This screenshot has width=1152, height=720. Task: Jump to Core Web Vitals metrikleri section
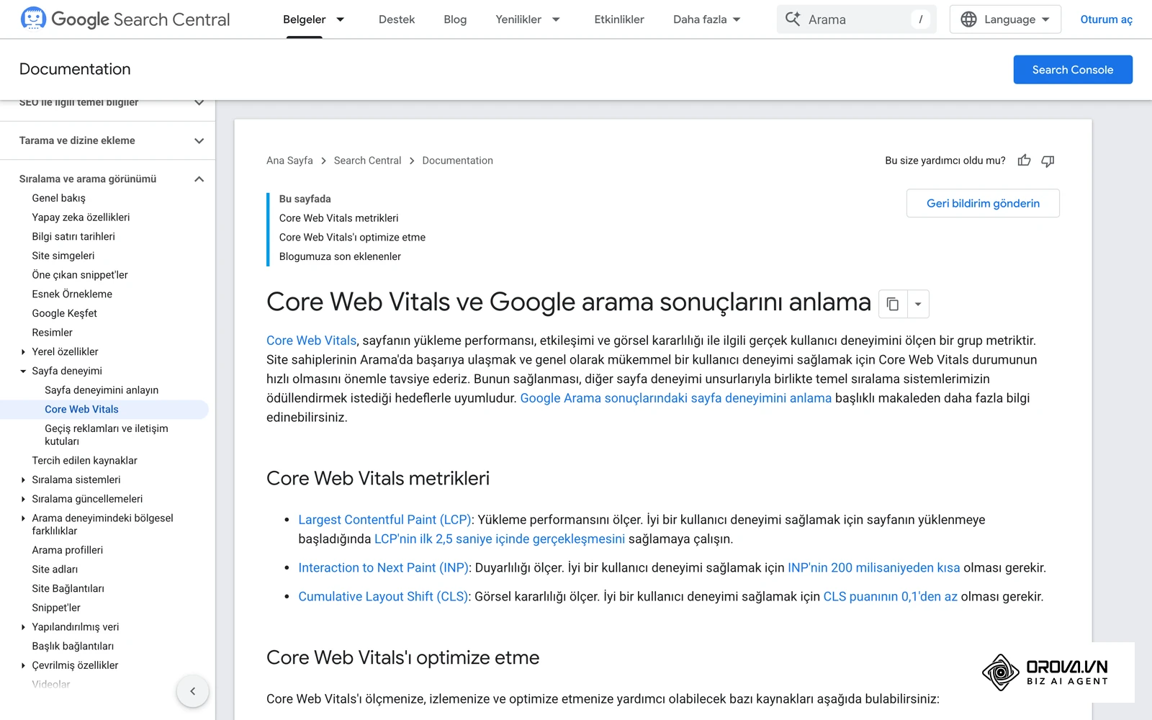tap(338, 218)
